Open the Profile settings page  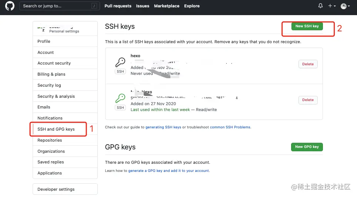point(65,41)
